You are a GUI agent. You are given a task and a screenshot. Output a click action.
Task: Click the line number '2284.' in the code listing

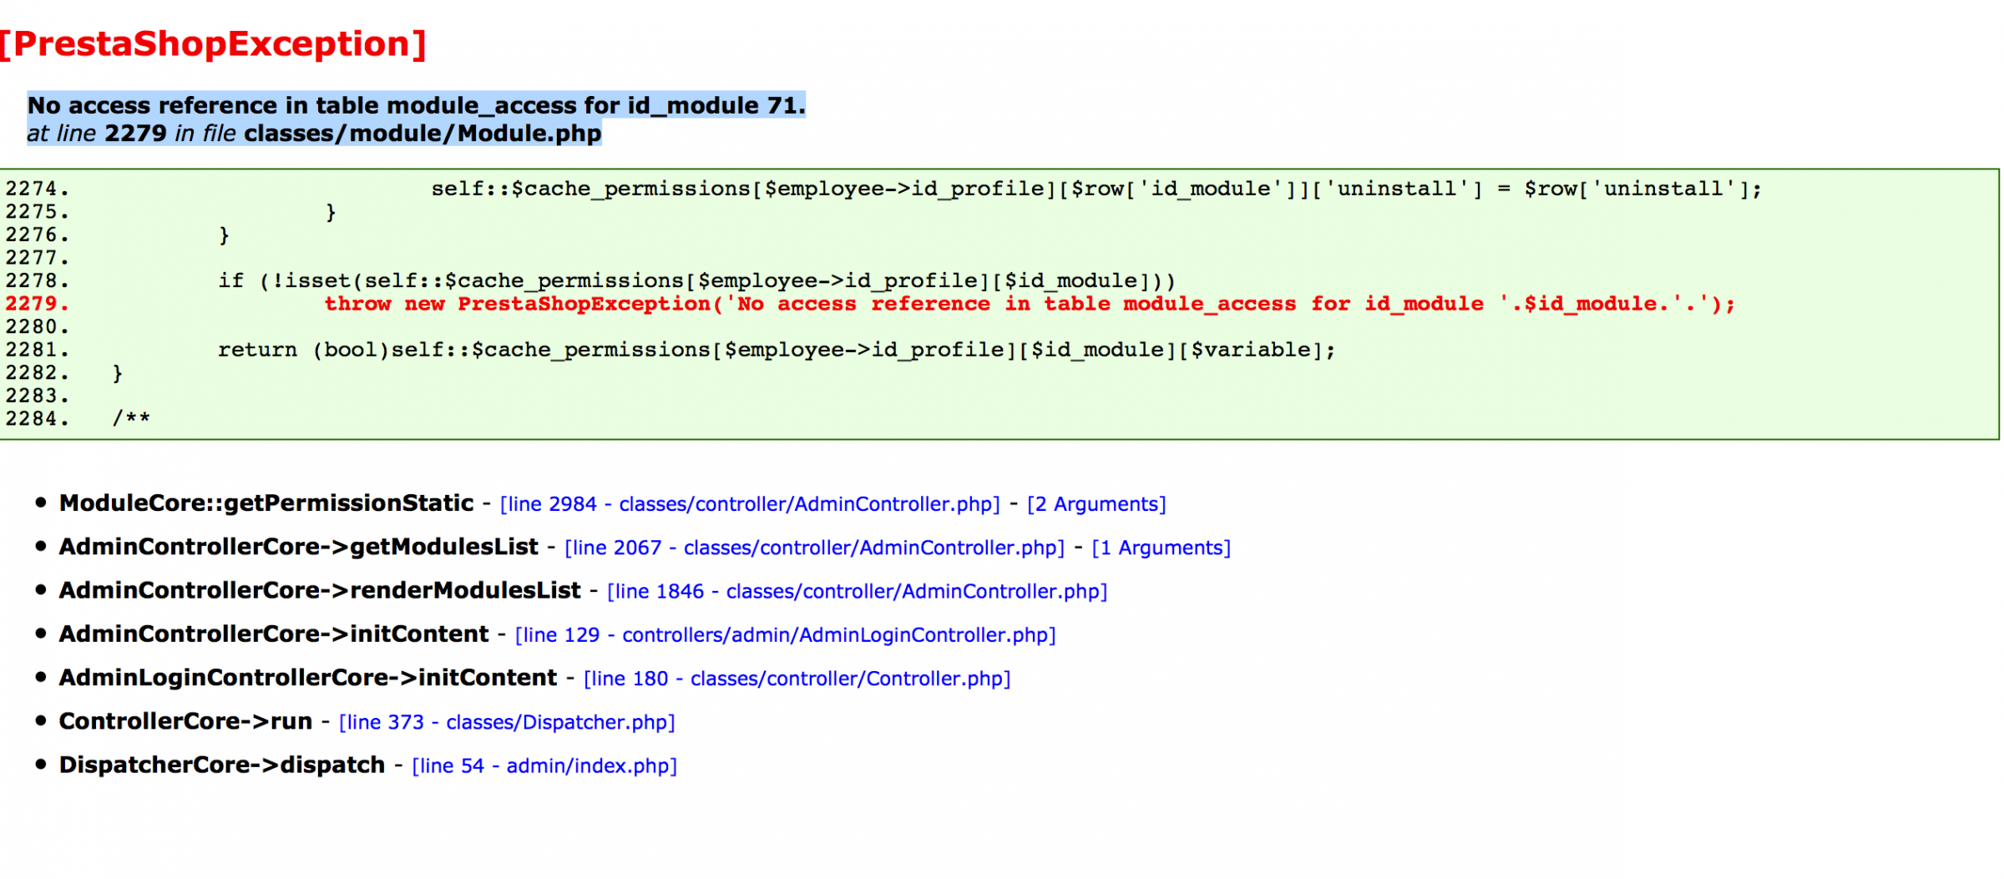point(38,418)
